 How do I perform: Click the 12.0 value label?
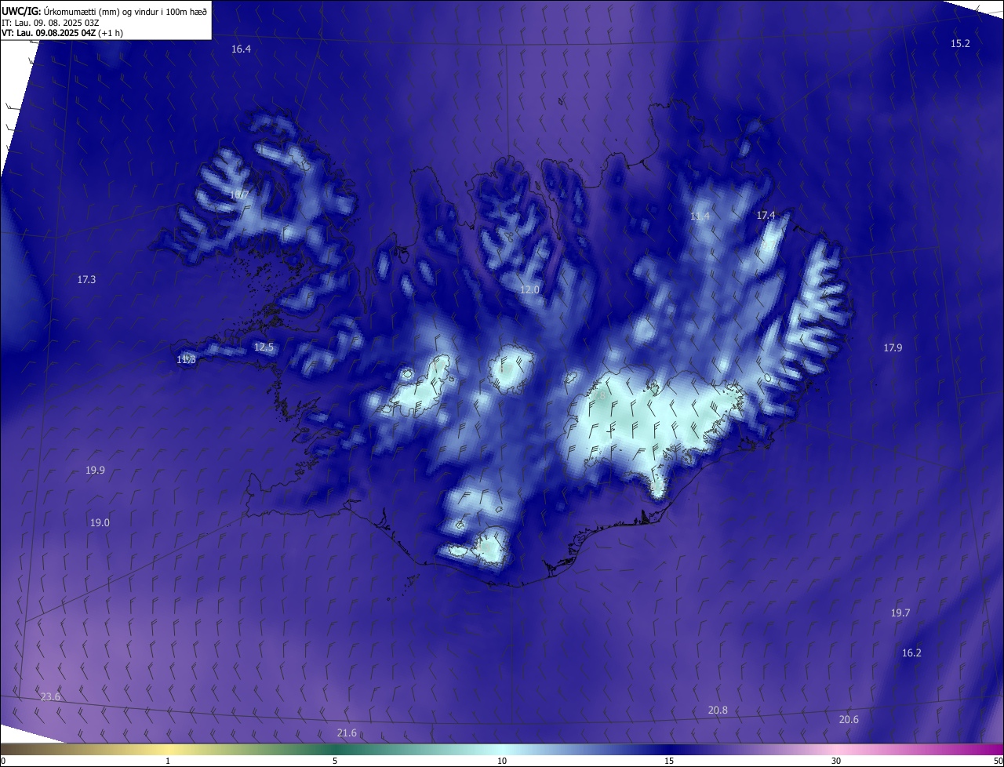529,290
